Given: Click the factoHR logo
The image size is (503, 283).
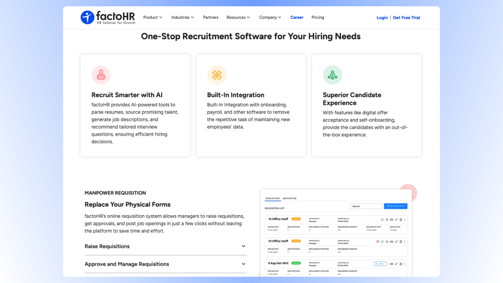Looking at the screenshot, I should [108, 17].
